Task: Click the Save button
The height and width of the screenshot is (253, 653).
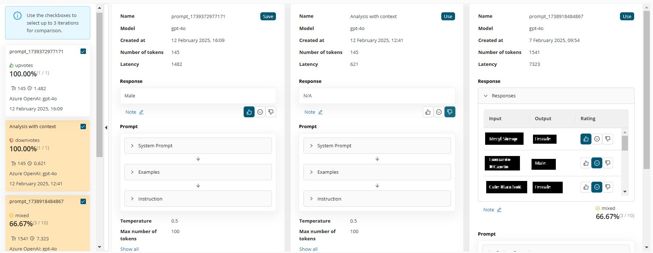Action: pyautogui.click(x=268, y=16)
